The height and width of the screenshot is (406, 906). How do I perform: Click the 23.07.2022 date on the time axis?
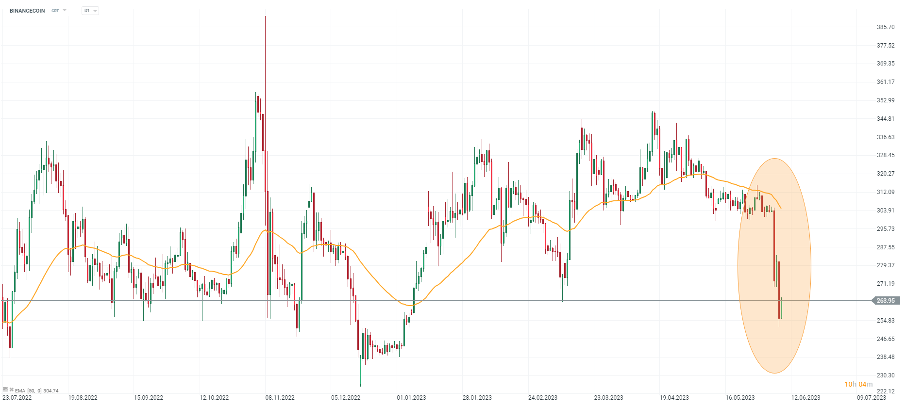click(17, 398)
